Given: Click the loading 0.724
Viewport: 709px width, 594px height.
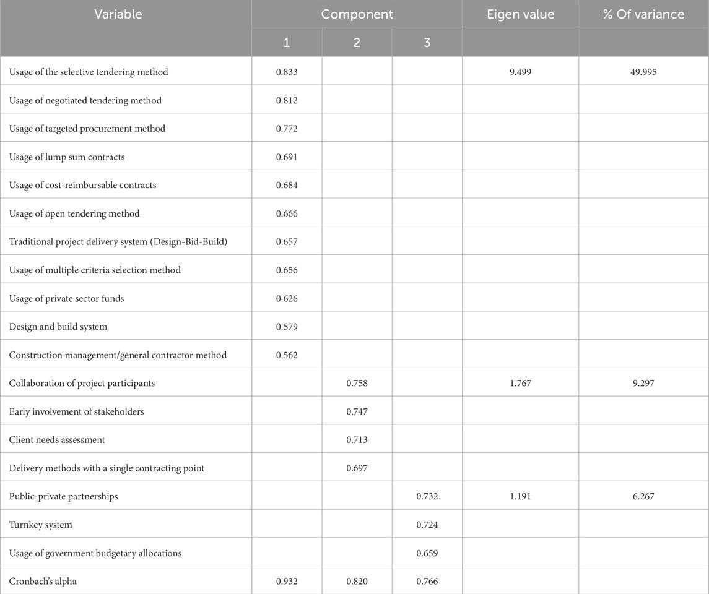Looking at the screenshot, I should (x=427, y=525).
